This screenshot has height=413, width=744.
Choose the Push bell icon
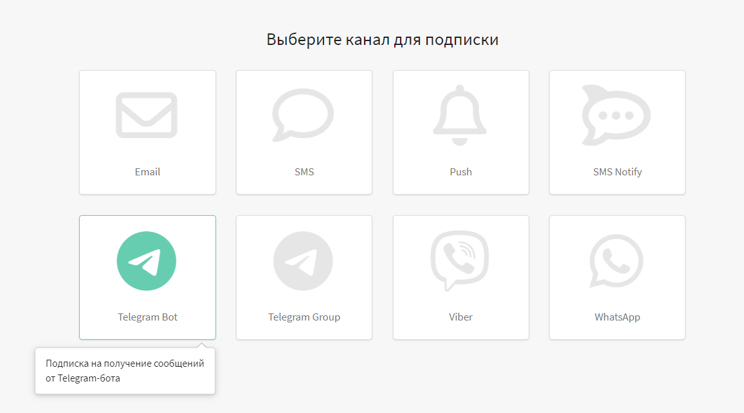pos(460,115)
